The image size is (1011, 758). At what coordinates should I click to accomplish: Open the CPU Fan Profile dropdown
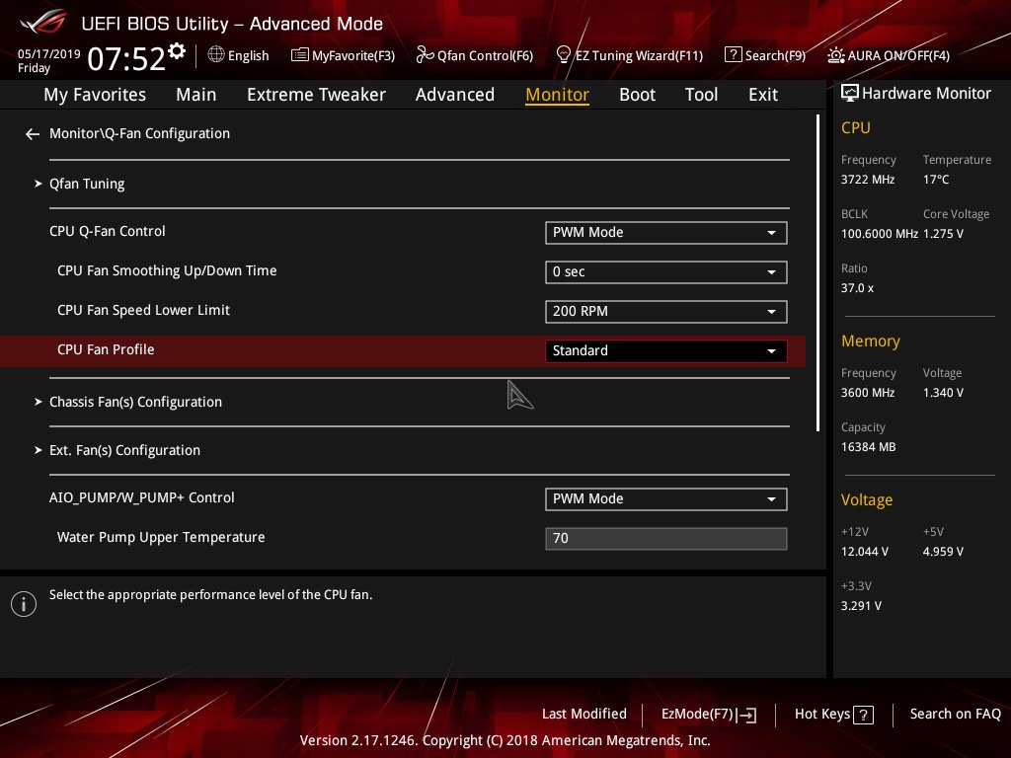[666, 350]
